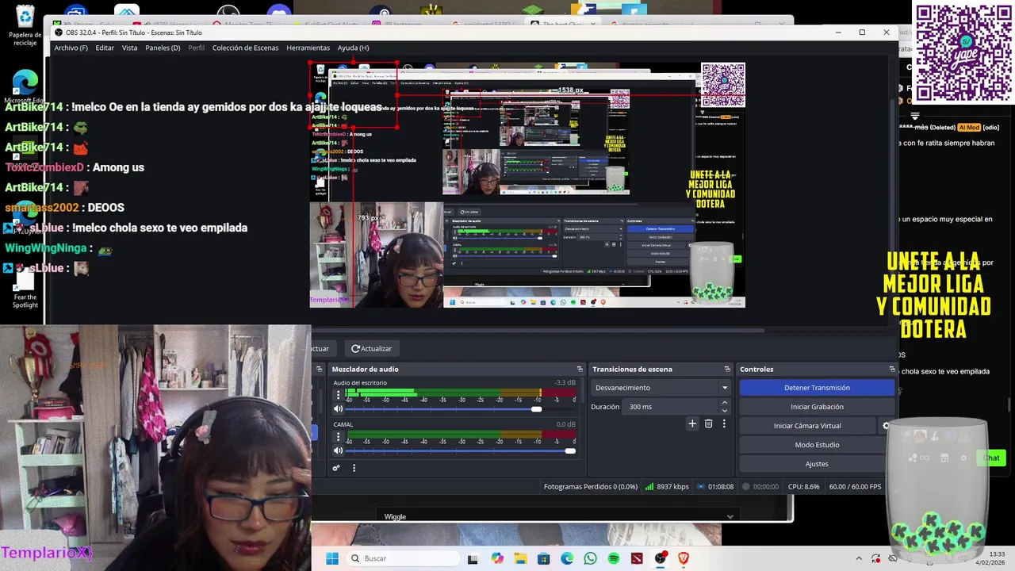The width and height of the screenshot is (1015, 571).
Task: Undock the Controles panel
Action: click(x=892, y=370)
